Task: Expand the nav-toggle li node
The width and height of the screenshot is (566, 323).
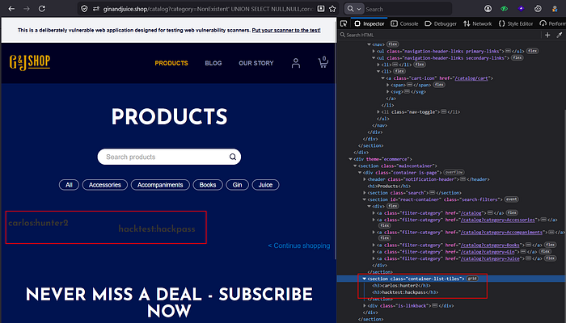Action: click(x=378, y=111)
